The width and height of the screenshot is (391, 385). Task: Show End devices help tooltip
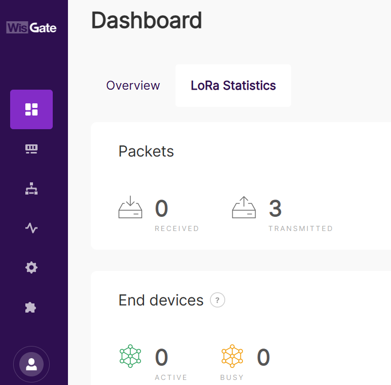pyautogui.click(x=218, y=300)
